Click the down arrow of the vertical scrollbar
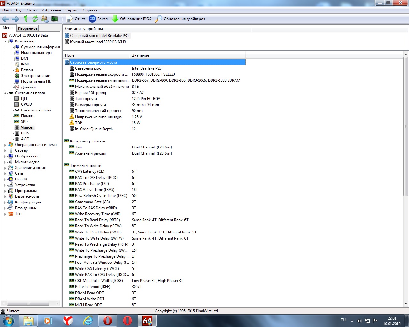Screen dimensions: 409x327 pos(406,304)
